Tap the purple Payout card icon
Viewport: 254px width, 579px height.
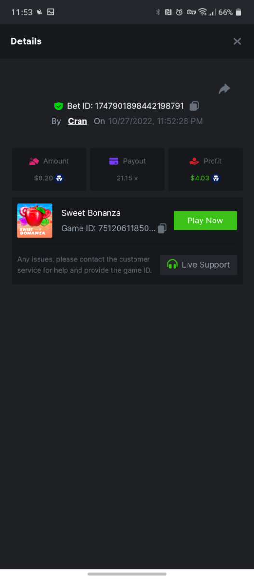click(x=114, y=161)
